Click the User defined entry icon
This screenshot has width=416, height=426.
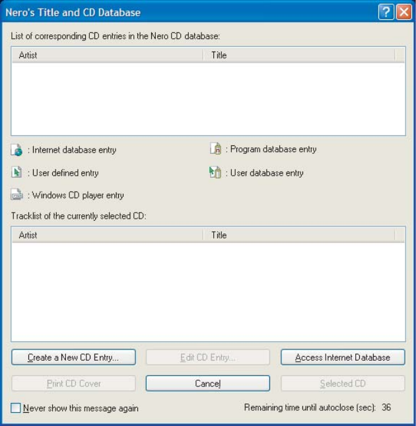tap(17, 172)
